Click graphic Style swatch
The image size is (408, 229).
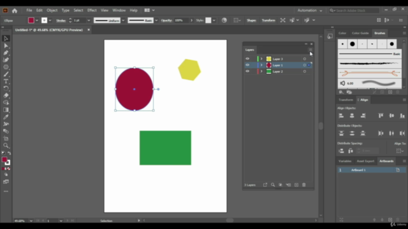click(x=208, y=20)
